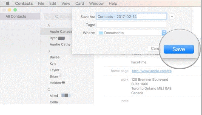The image size is (202, 115).
Task: Click the partially hidden Cancel button
Action: 154,49
